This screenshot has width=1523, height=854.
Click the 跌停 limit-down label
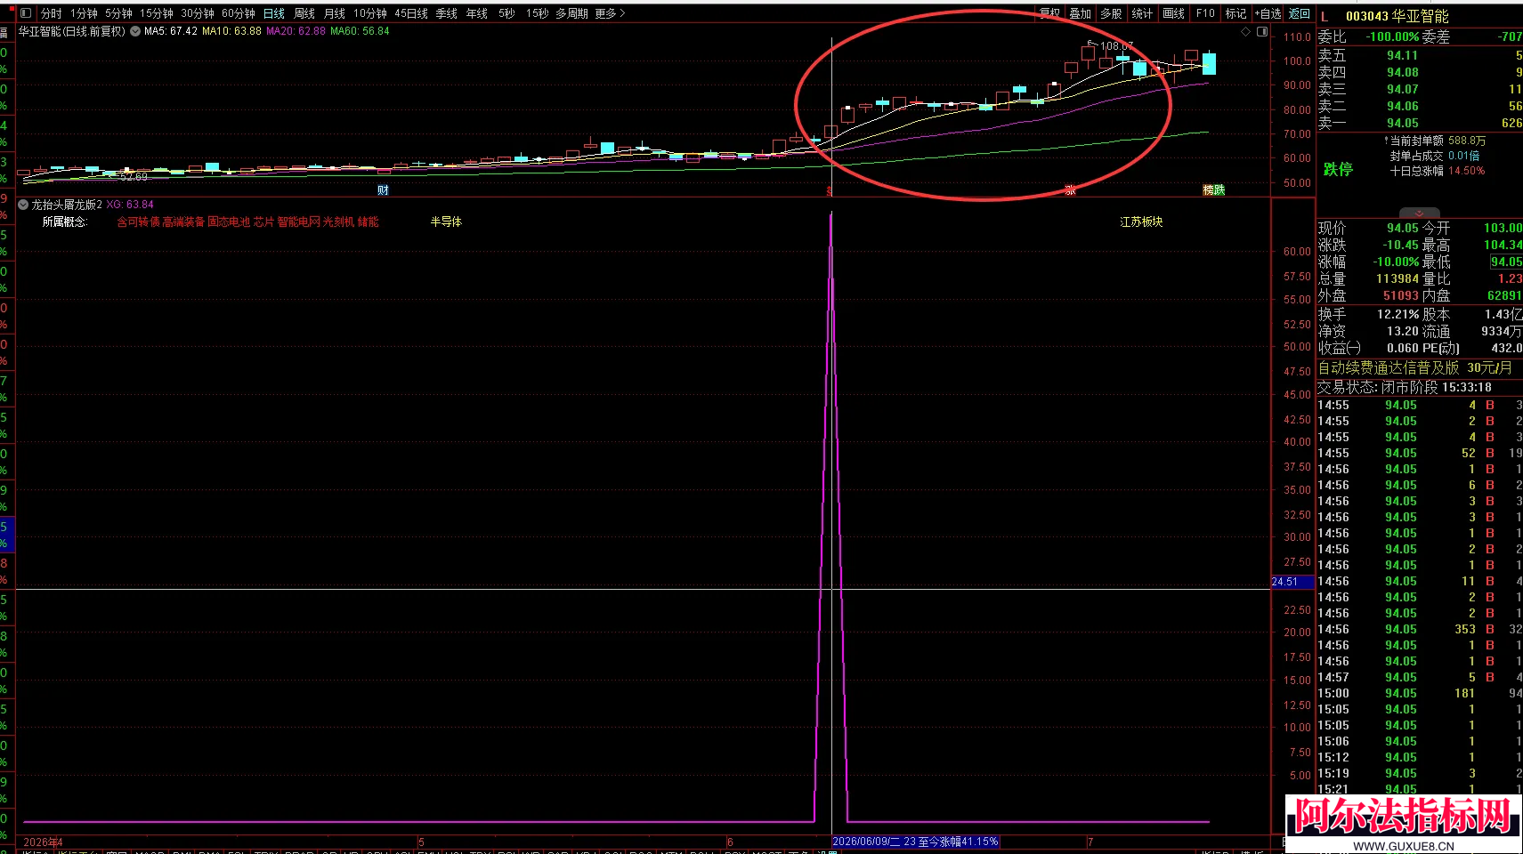1338,169
